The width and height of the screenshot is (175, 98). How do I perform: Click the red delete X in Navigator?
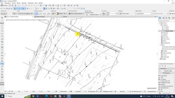[x=165, y=66]
